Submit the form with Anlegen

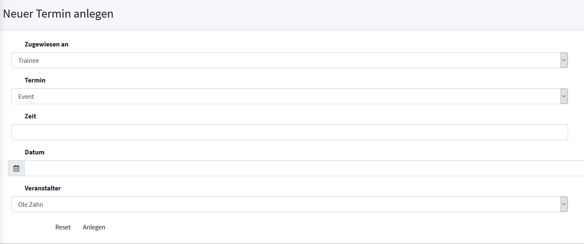(94, 227)
